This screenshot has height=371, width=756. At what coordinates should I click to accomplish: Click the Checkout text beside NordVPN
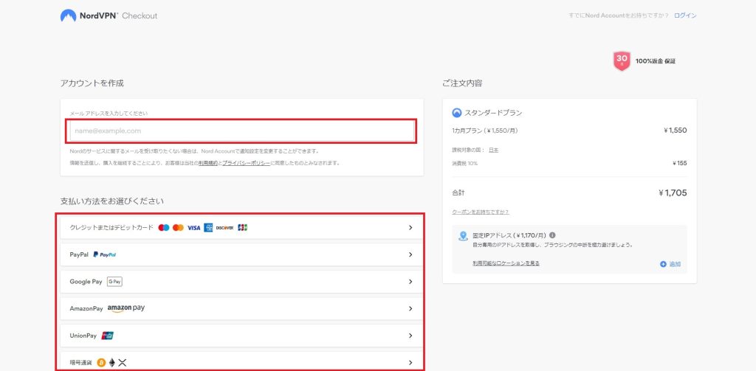(x=140, y=15)
